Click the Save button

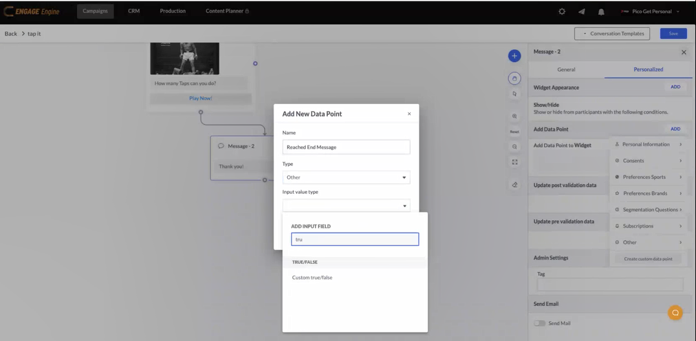coord(673,34)
